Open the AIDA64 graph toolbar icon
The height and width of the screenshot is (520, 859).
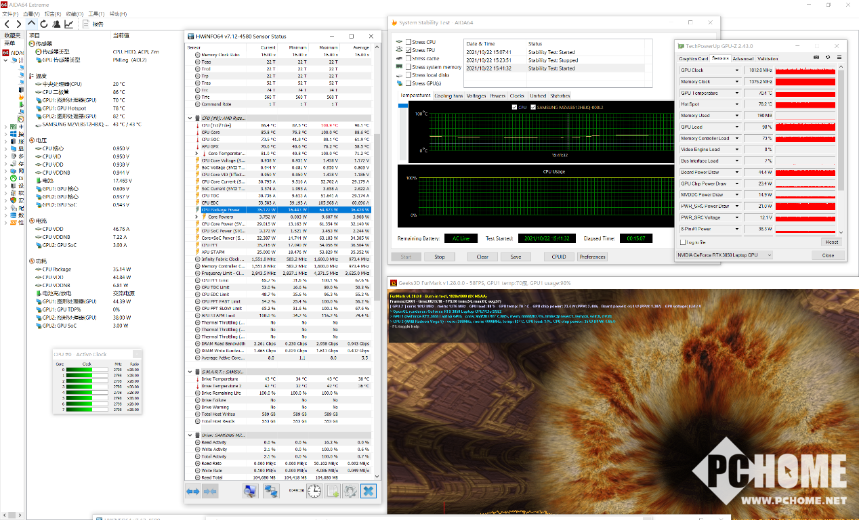click(69, 24)
